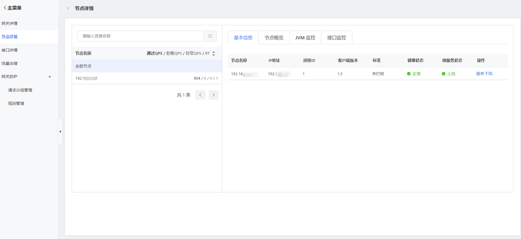Click the 健康状态 column header
This screenshot has width=521, height=239.
point(415,60)
